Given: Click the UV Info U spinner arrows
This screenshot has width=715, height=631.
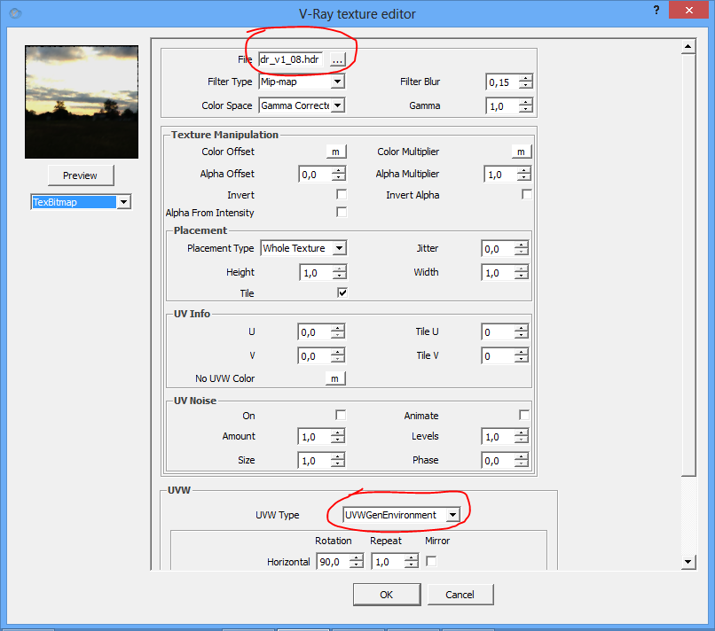Looking at the screenshot, I should [x=338, y=332].
